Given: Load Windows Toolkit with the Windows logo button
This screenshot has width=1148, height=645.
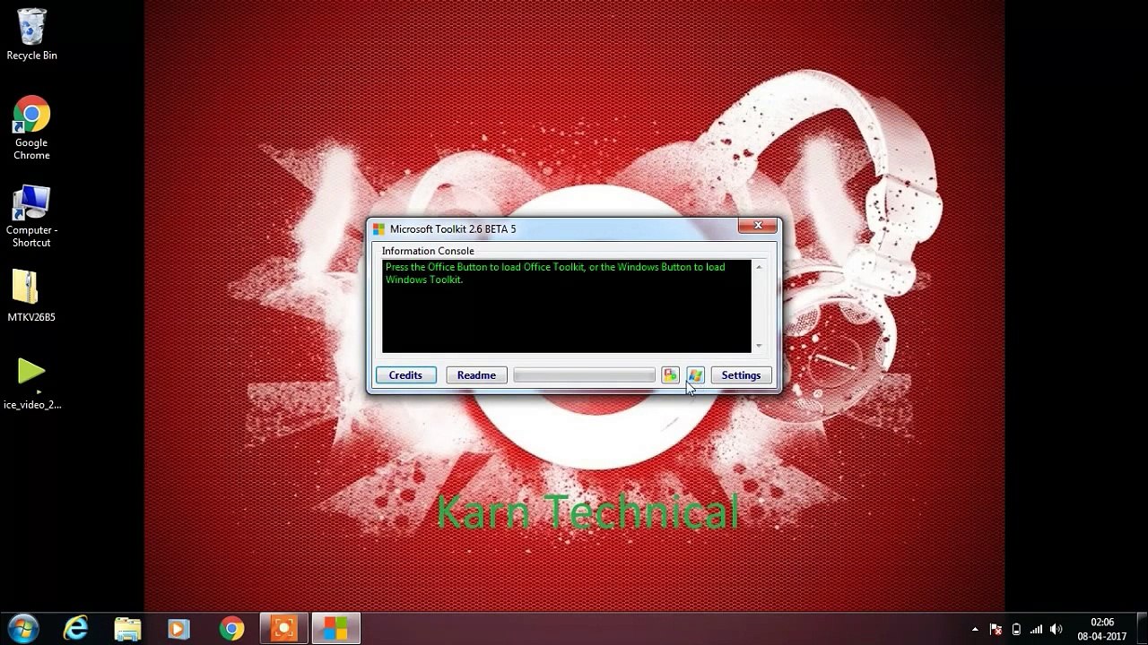Looking at the screenshot, I should click(695, 375).
